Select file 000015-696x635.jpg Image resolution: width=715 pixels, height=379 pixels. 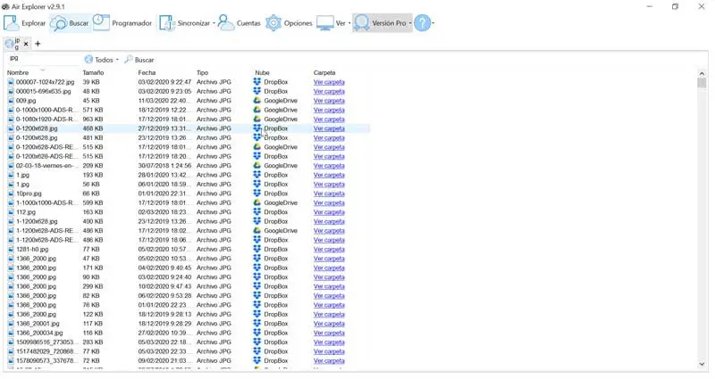click(43, 92)
